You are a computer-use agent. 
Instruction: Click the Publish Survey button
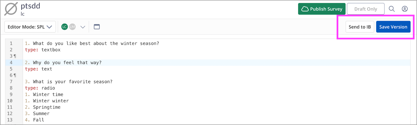(x=322, y=9)
